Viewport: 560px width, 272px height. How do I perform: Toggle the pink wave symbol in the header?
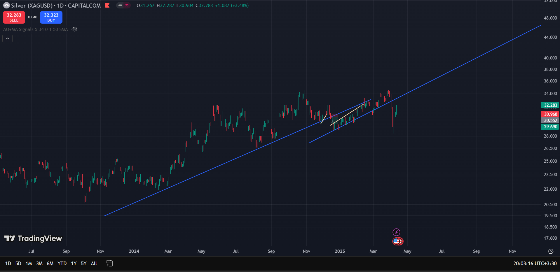click(x=127, y=5)
